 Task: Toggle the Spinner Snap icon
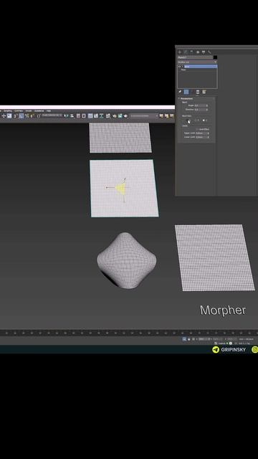(x=32, y=115)
